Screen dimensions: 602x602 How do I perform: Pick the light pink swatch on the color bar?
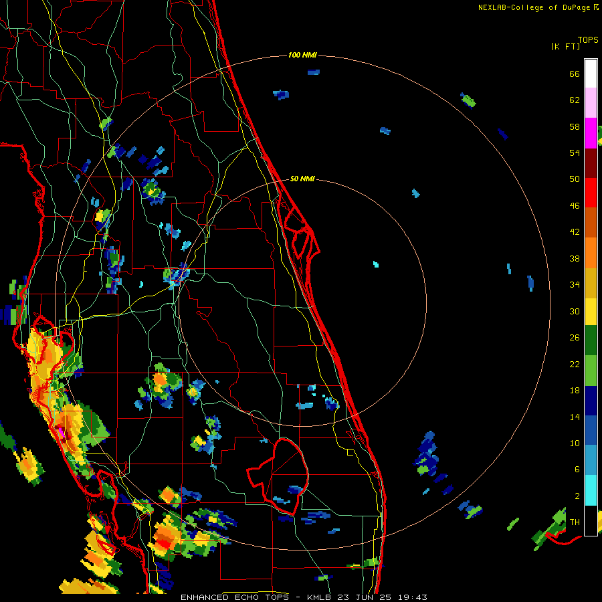point(591,103)
